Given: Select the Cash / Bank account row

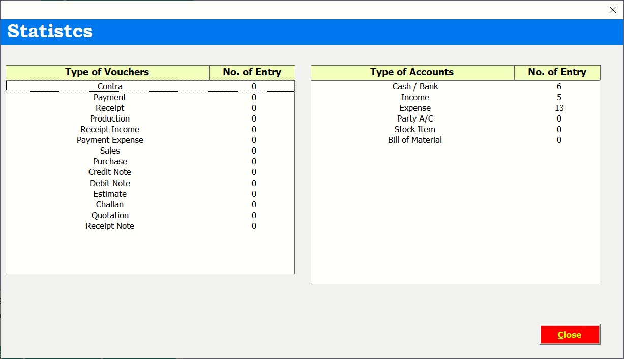Looking at the screenshot, I should (x=415, y=87).
